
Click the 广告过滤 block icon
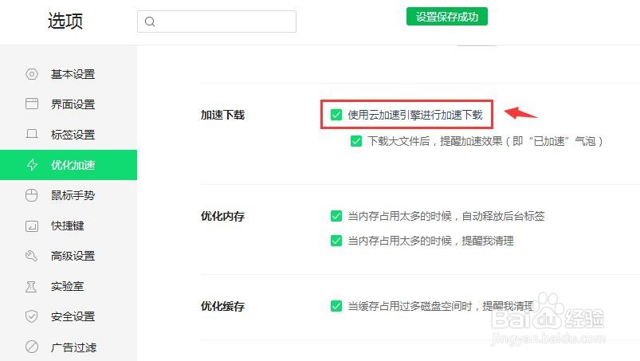pos(31,347)
